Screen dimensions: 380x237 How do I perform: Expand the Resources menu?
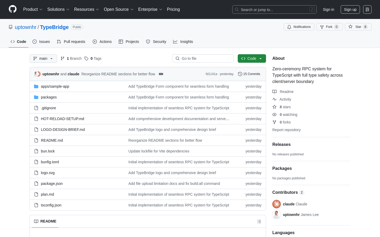[87, 9]
